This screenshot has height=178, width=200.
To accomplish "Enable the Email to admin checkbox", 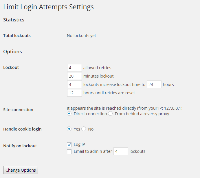I will pos(69,151).
